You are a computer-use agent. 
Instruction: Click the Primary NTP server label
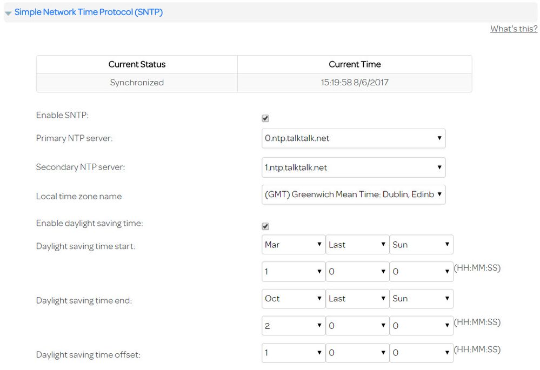coord(75,138)
